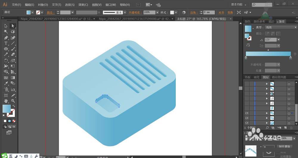Select the Pencil tool
Image resolution: width=298 pixels, height=158 pixels.
(x=6, y=55)
